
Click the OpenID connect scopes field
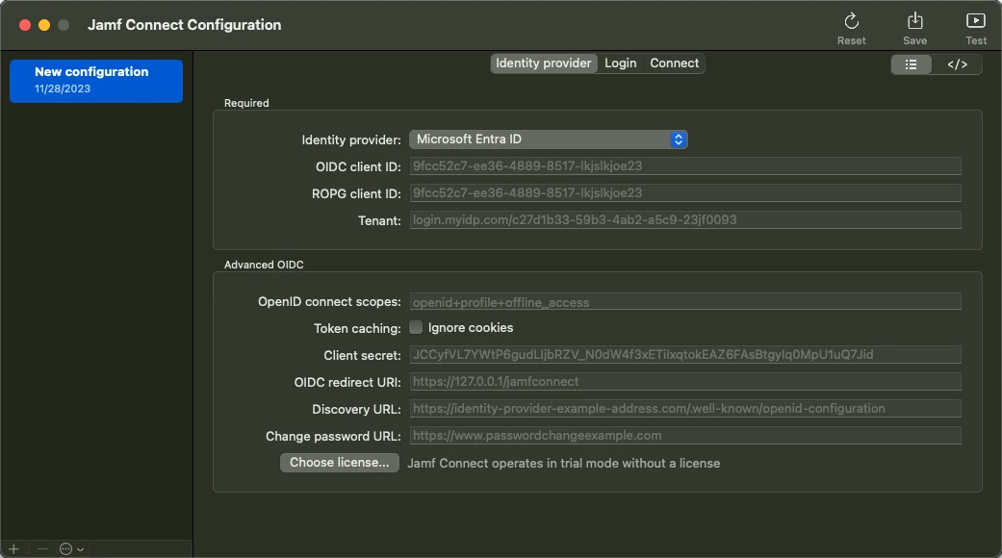(685, 301)
